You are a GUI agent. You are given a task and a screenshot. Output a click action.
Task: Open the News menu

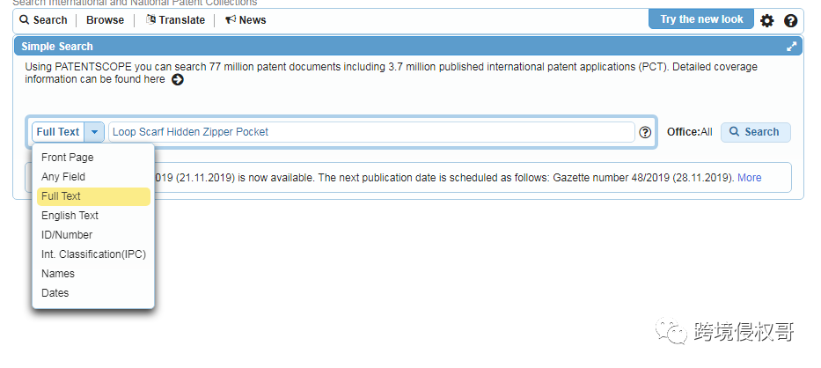(246, 20)
